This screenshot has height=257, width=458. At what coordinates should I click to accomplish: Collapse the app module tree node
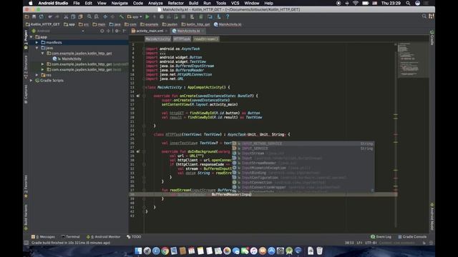31,37
